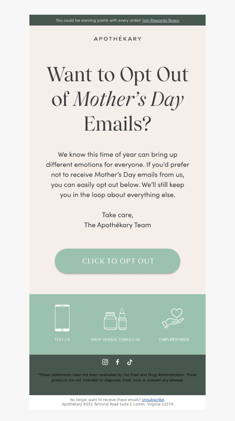The image size is (235, 421).
Task: Click the Want to Opt Out heading
Action: click(117, 99)
